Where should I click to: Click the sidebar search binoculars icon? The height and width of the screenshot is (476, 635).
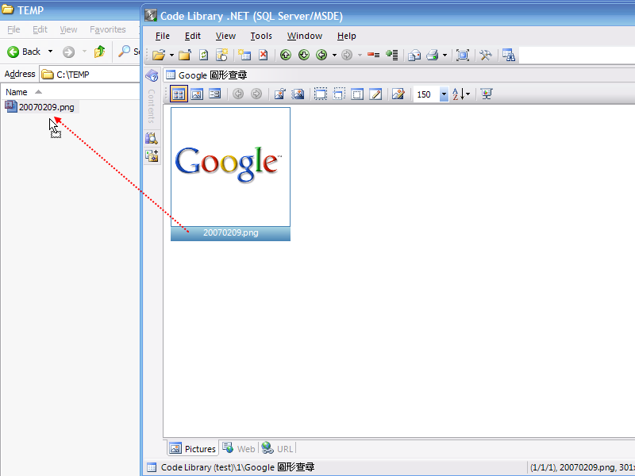pyautogui.click(x=152, y=138)
